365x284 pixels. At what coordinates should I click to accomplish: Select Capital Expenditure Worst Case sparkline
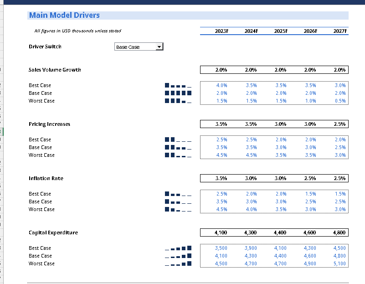click(x=178, y=263)
